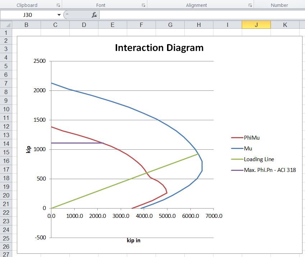The height and width of the screenshot is (257, 305).
Task: Select the Max. Phi.Pn - ACI 318 legend entry
Action: click(269, 170)
